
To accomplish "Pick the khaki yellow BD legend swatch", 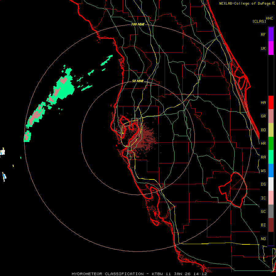I will 271,130.
